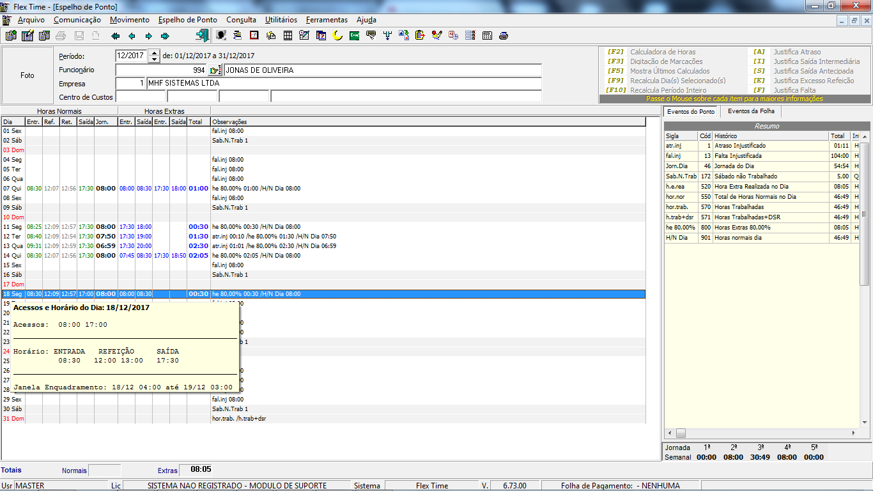Click the clock with notepad toolbar icon
This screenshot has height=491, width=873.
pyautogui.click(x=304, y=36)
